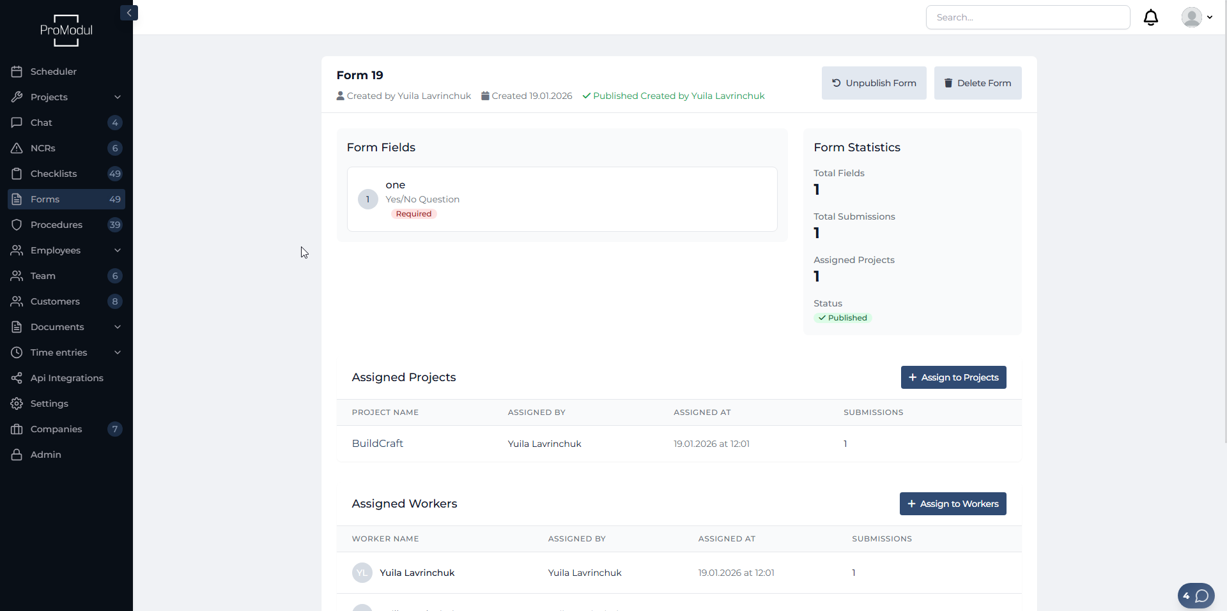1227x611 pixels.
Task: Expand the Time entries chevron
Action: point(118,352)
